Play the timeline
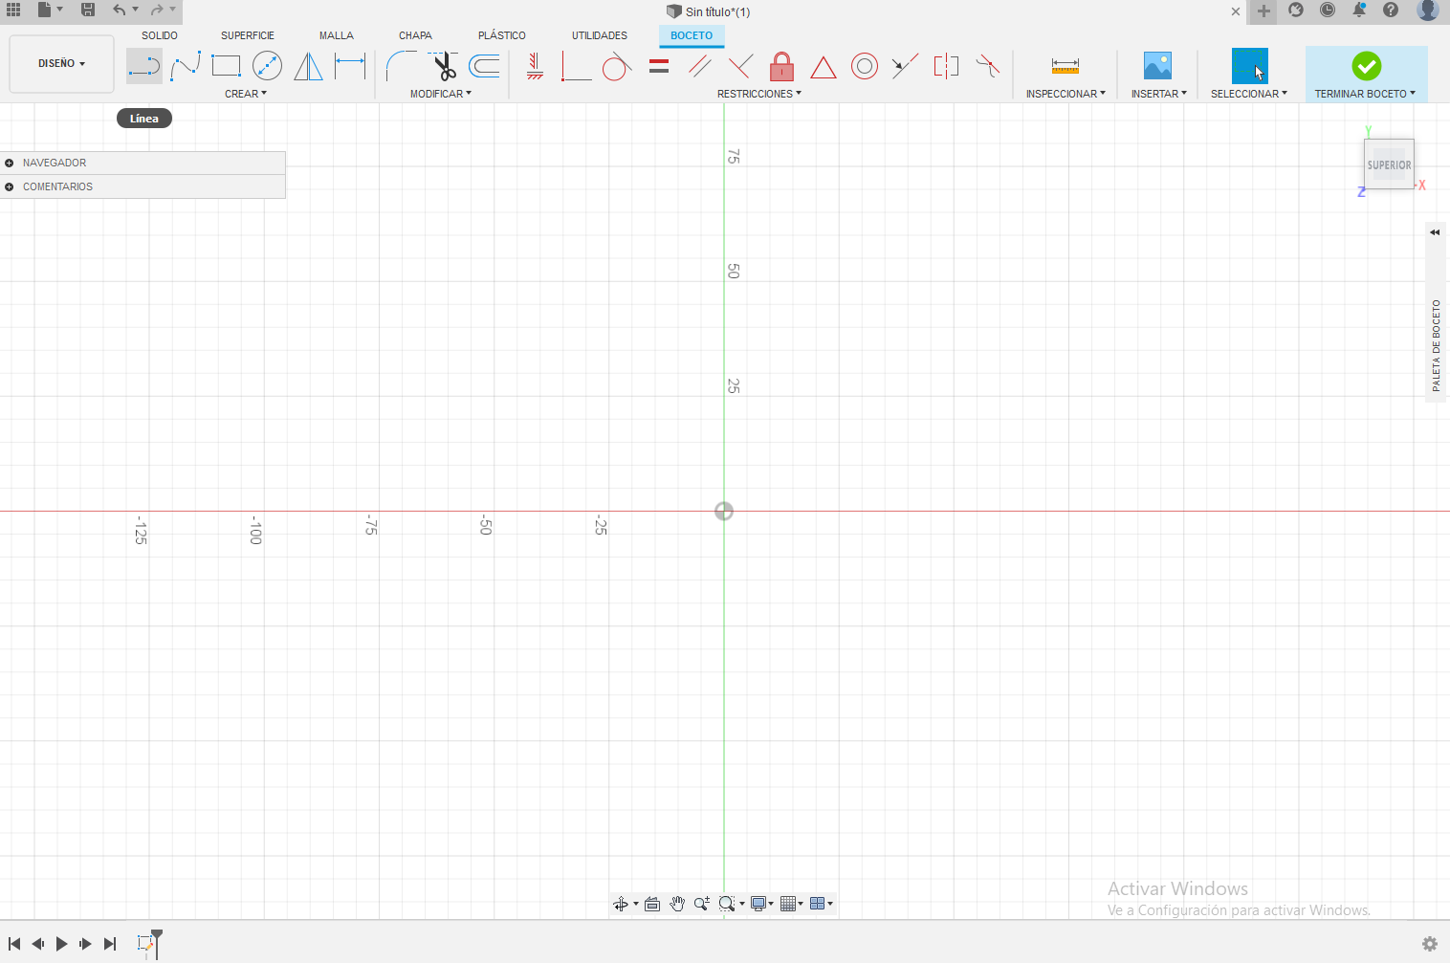The image size is (1450, 963). pyautogui.click(x=62, y=944)
